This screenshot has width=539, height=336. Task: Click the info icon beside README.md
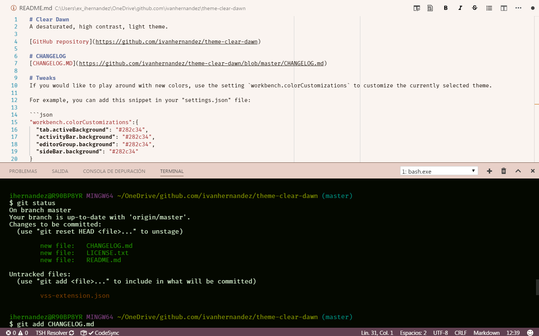click(x=14, y=8)
